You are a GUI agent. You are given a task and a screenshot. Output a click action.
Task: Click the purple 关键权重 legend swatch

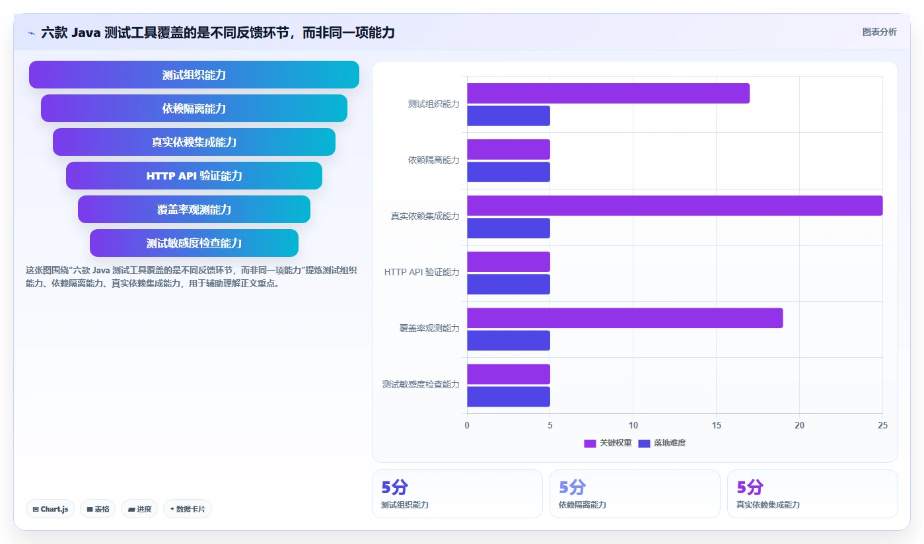click(590, 444)
